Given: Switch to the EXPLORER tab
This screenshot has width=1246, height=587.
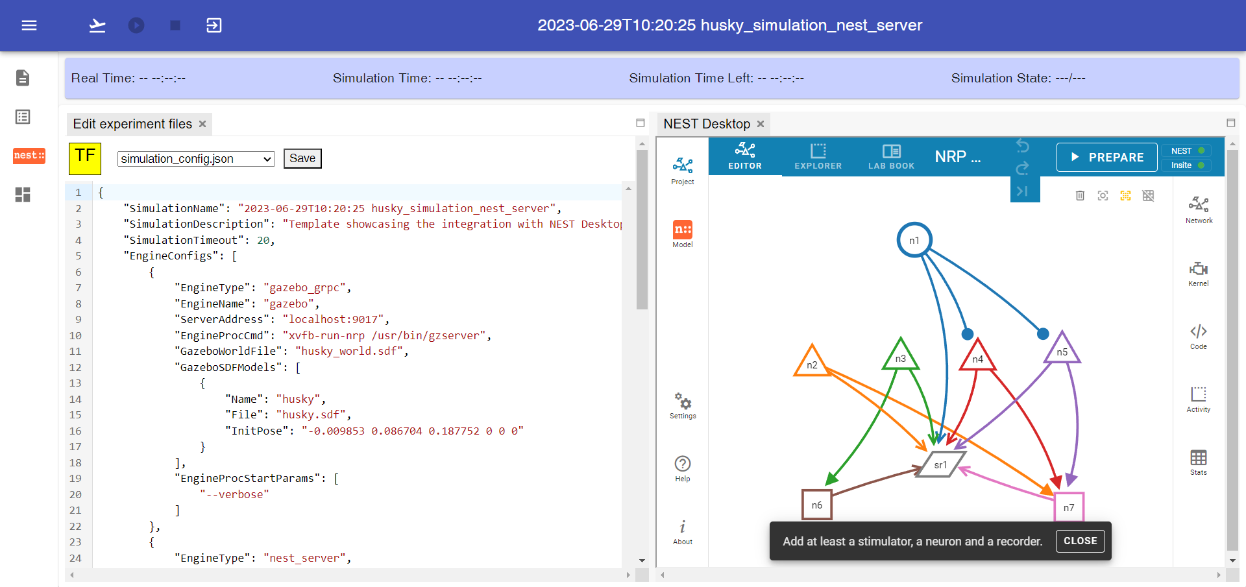Looking at the screenshot, I should coord(818,157).
